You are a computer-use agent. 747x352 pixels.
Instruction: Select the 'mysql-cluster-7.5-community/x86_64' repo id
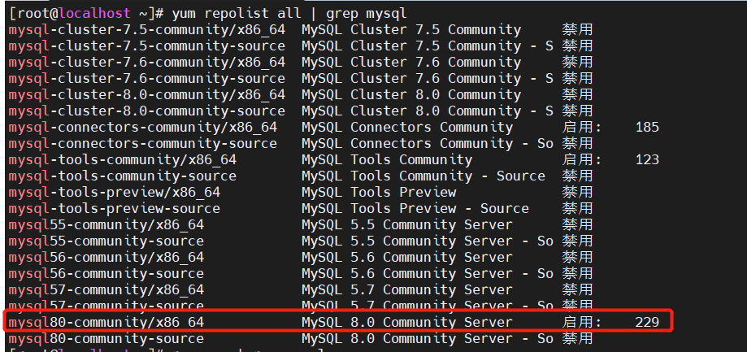pyautogui.click(x=147, y=30)
